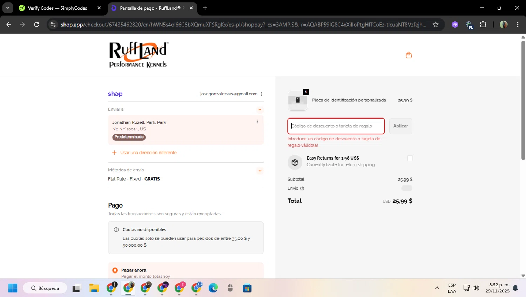
Task: Click the Windows taskbar Búsqueda search box
Action: pos(45,288)
